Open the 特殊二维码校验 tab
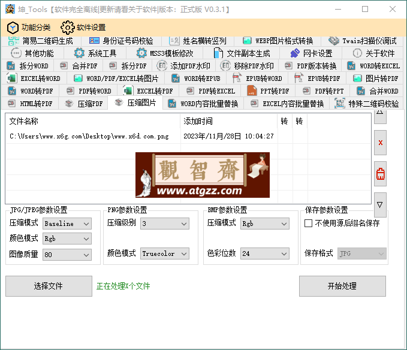 pyautogui.click(x=366, y=104)
